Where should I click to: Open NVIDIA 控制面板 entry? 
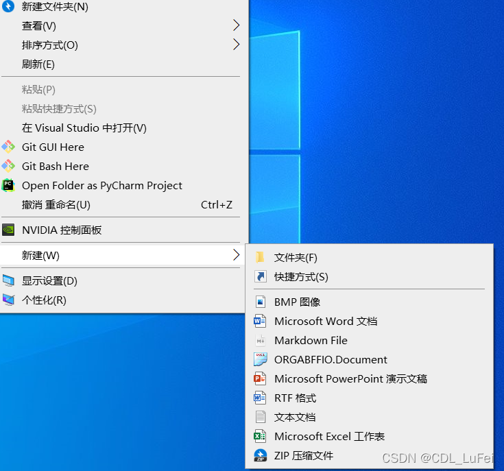pos(121,230)
